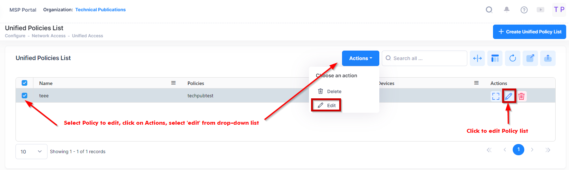Open the column layout icon
This screenshot has width=569, height=170.
coord(495,58)
